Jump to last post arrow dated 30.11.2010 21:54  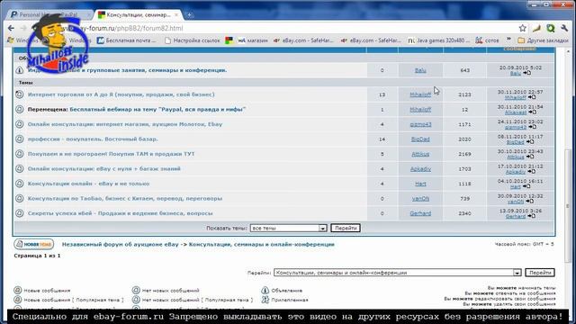coord(532,112)
